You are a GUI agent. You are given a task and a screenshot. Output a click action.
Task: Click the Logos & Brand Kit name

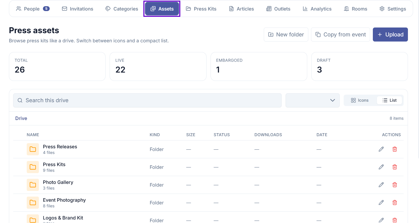(63, 218)
